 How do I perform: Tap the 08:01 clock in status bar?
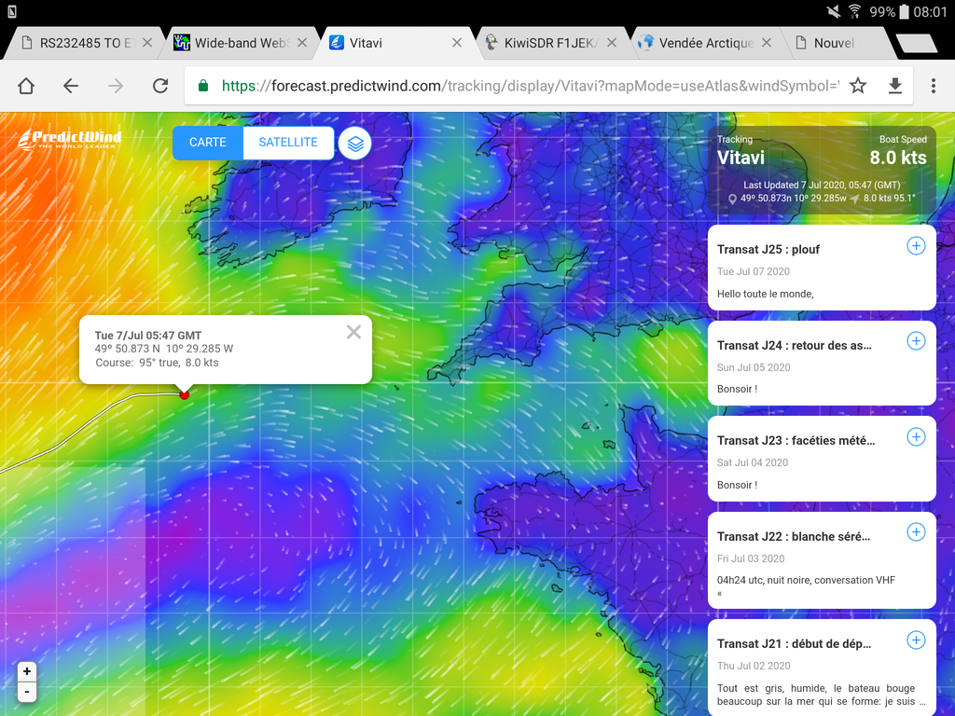coord(930,12)
